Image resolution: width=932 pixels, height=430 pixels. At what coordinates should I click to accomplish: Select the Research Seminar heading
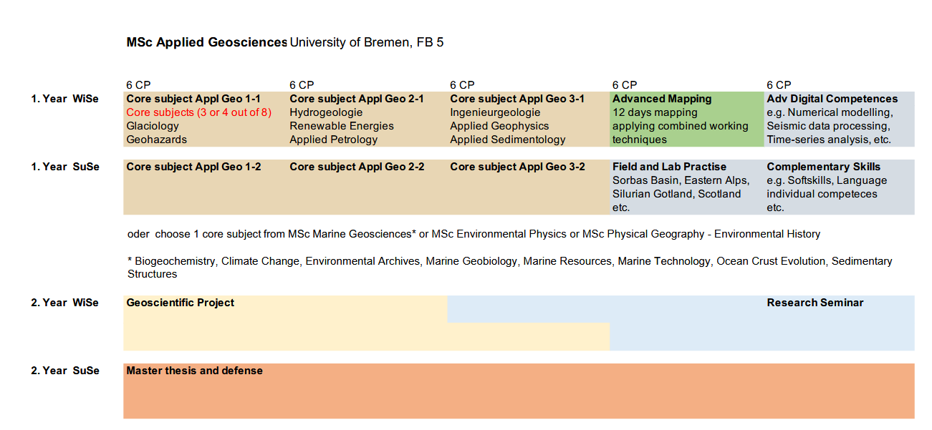pyautogui.click(x=815, y=303)
